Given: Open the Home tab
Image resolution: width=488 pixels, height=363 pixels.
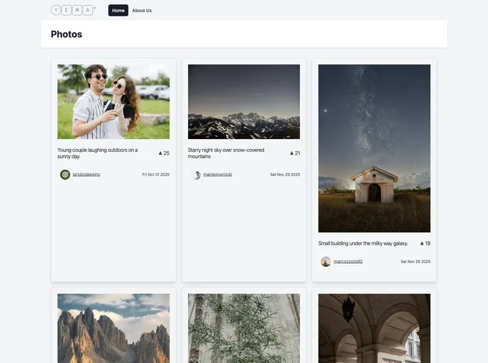Looking at the screenshot, I should pos(118,11).
